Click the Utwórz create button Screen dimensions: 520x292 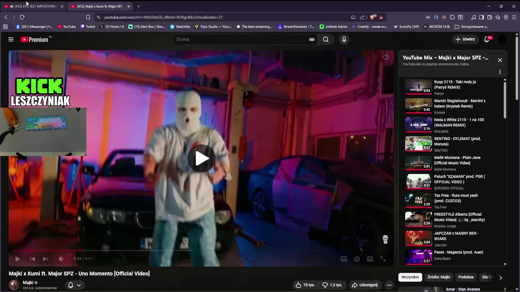tap(465, 39)
